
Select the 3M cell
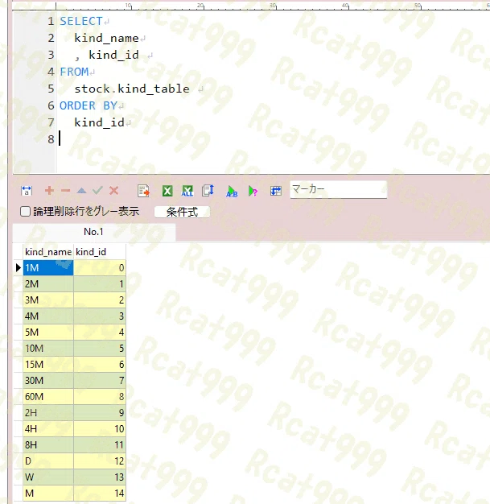pyautogui.click(x=48, y=300)
